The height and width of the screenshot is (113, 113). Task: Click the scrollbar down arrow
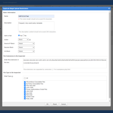coord(110,101)
